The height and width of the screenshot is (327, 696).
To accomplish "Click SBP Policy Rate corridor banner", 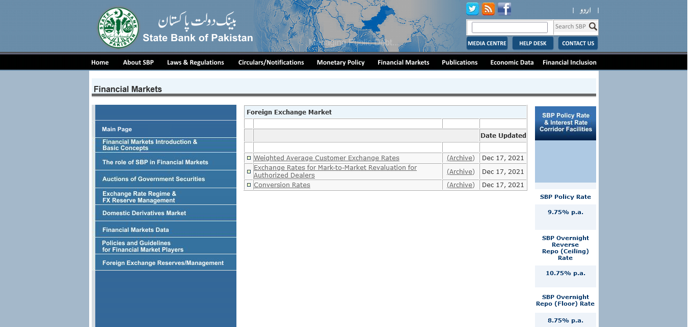I will tap(565, 123).
